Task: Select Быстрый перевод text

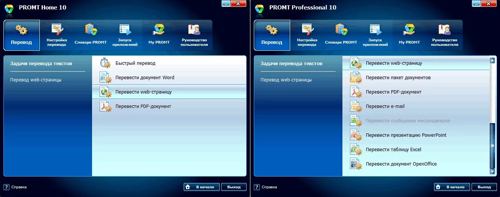Action: [x=135, y=63]
